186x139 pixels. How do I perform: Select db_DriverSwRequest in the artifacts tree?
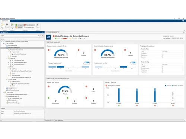pyautogui.click(x=14, y=48)
